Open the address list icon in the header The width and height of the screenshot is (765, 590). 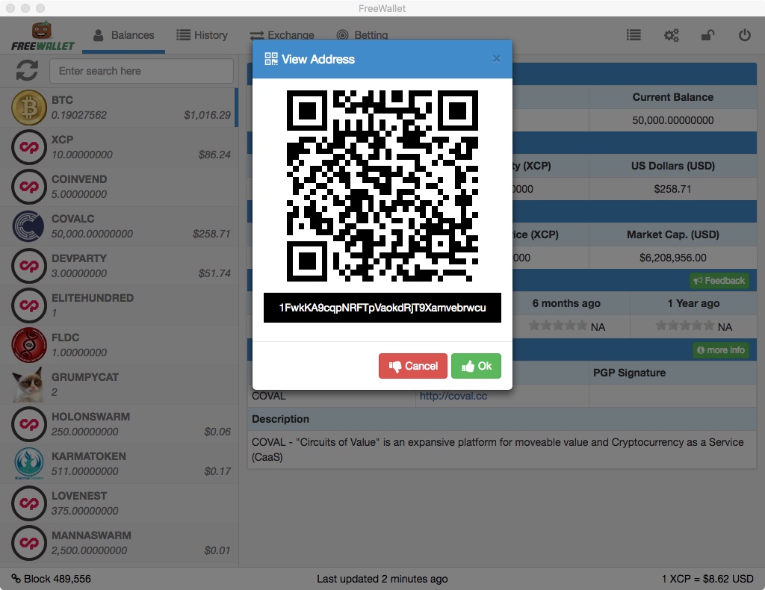[x=634, y=35]
